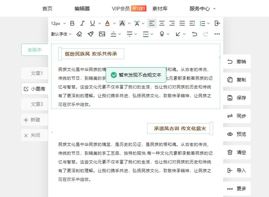
Task: Open background color dropdown arrow
Action: [129, 24]
